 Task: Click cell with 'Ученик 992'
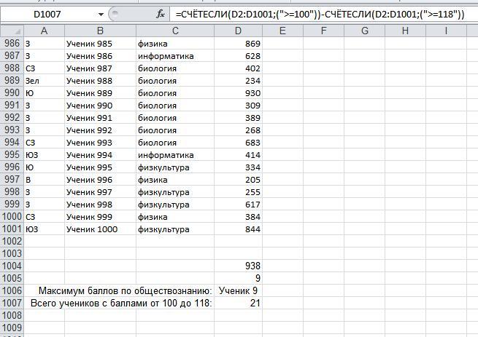click(x=100, y=130)
